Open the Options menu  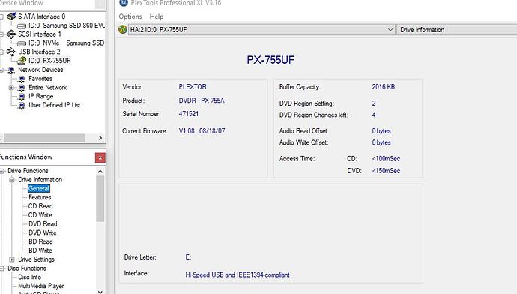click(x=130, y=16)
